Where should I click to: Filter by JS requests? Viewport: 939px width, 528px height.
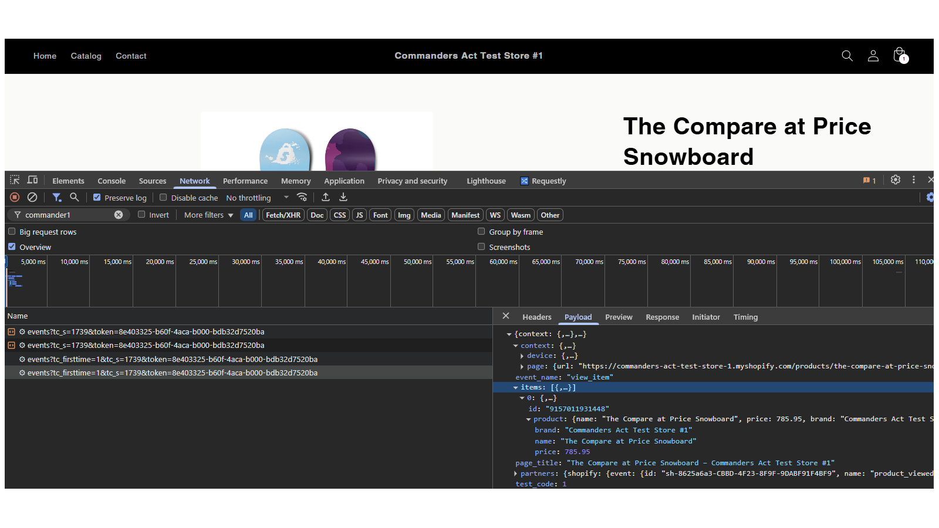pos(359,215)
